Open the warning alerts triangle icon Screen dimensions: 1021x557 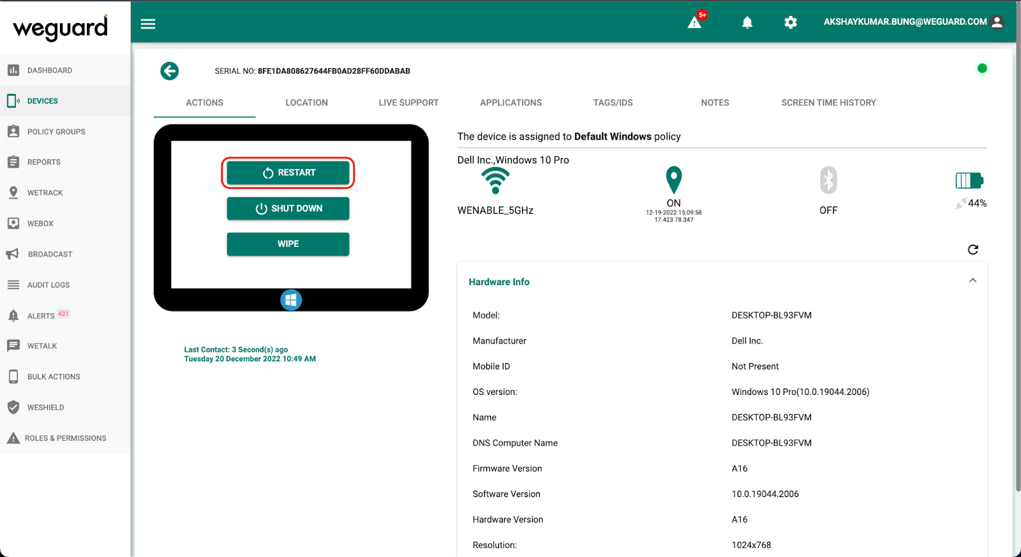[694, 23]
